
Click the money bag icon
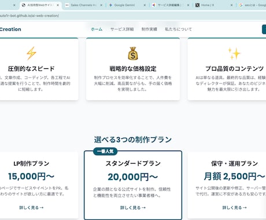[x=133, y=53]
